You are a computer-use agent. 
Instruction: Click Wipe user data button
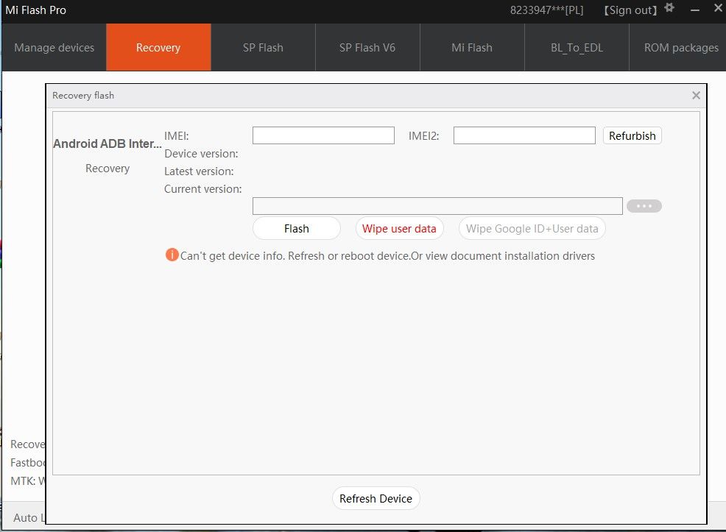tap(399, 229)
